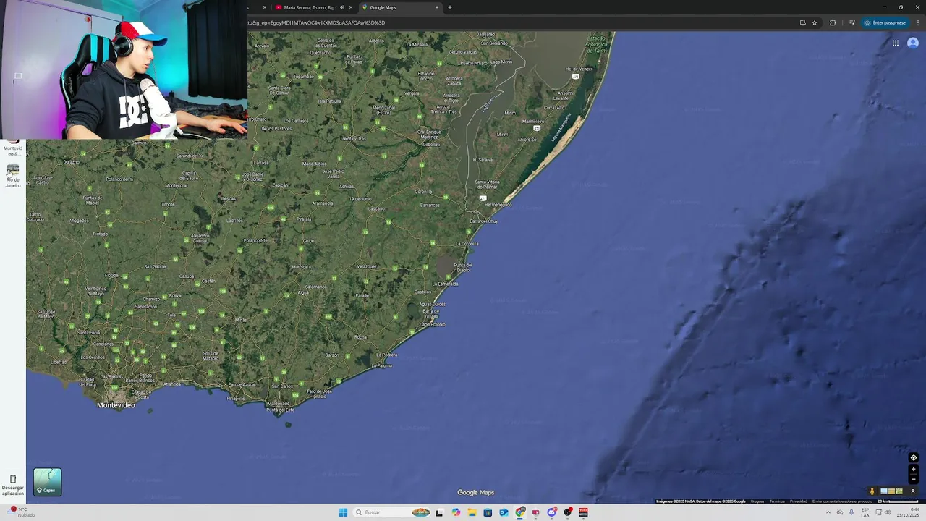926x521 pixels.
Task: Open File Explorer from the taskbar
Action: (472, 512)
